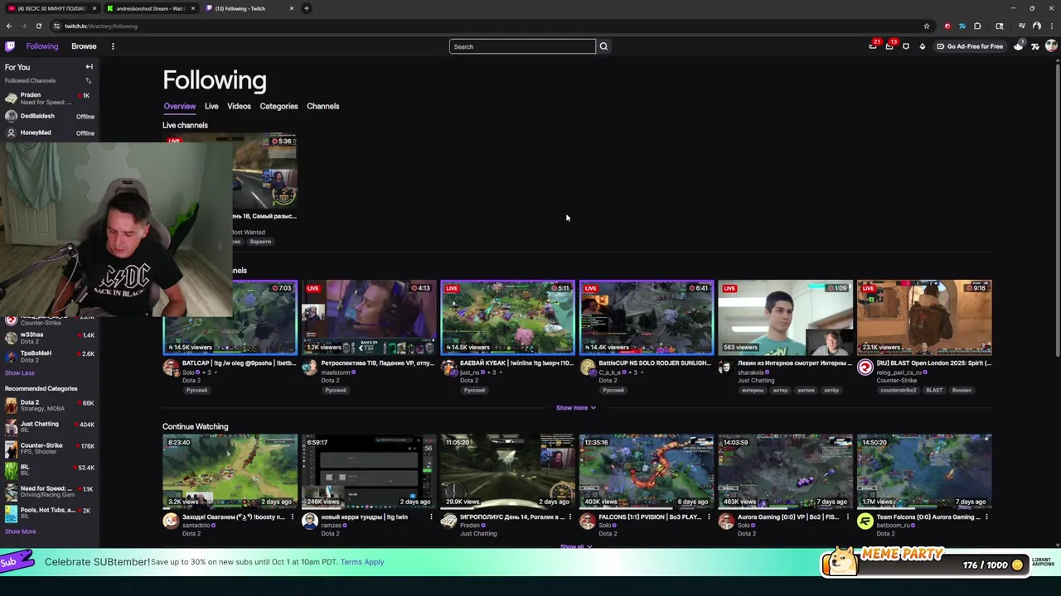
Task: Bookmark this page with the star icon
Action: (927, 26)
